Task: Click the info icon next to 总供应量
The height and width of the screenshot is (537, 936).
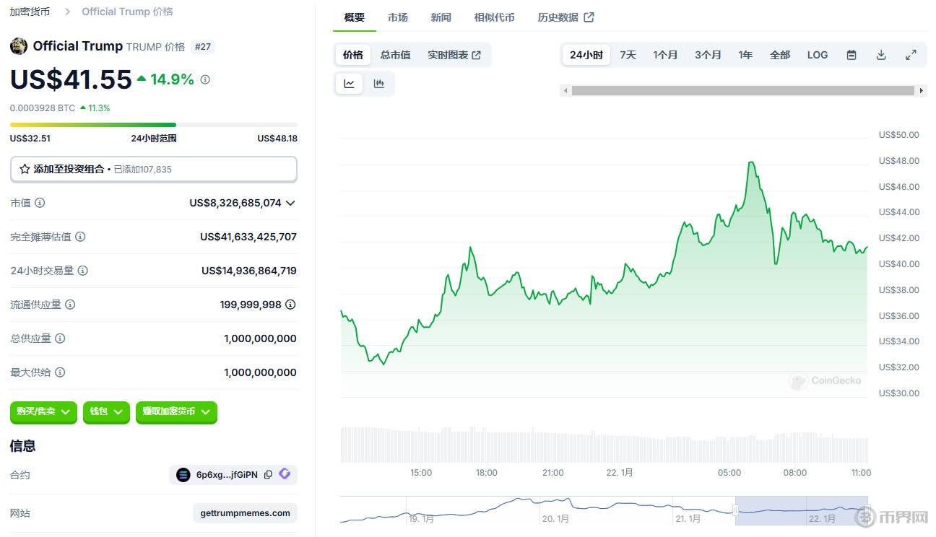Action: (60, 339)
